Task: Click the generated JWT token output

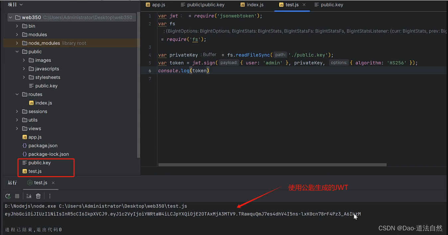Action: [x=183, y=214]
